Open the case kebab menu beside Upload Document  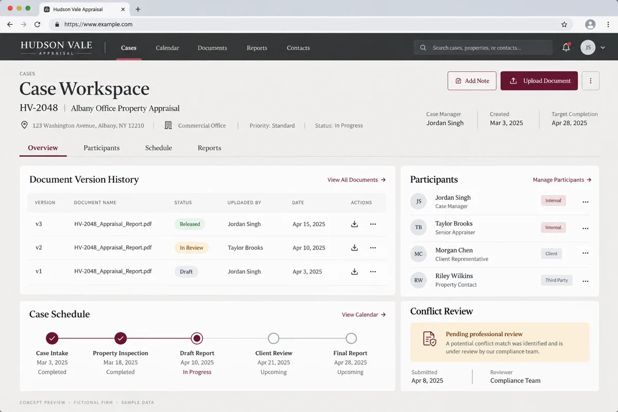point(591,81)
